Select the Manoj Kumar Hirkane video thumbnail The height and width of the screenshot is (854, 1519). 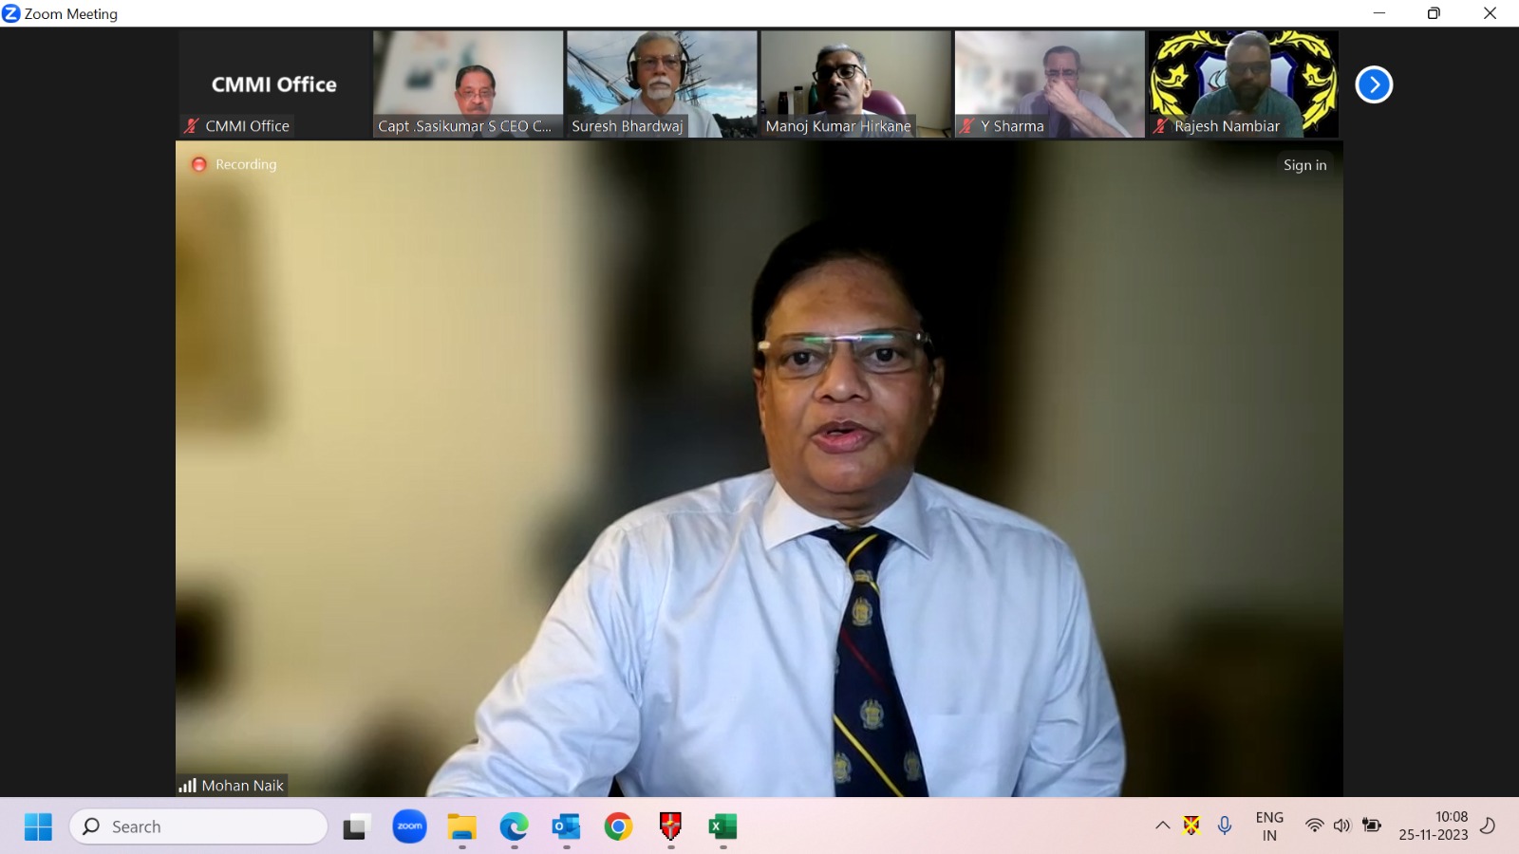[x=855, y=84]
